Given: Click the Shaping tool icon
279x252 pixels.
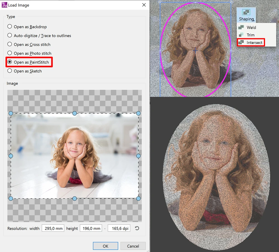Looking at the screenshot, I should 246,13.
